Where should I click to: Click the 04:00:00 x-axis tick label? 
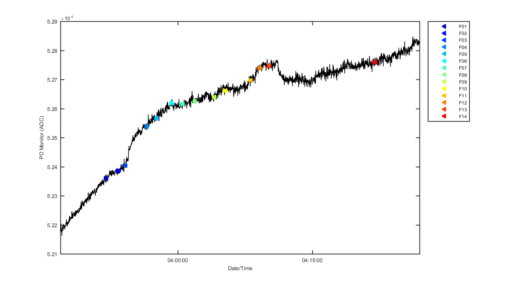[178, 261]
